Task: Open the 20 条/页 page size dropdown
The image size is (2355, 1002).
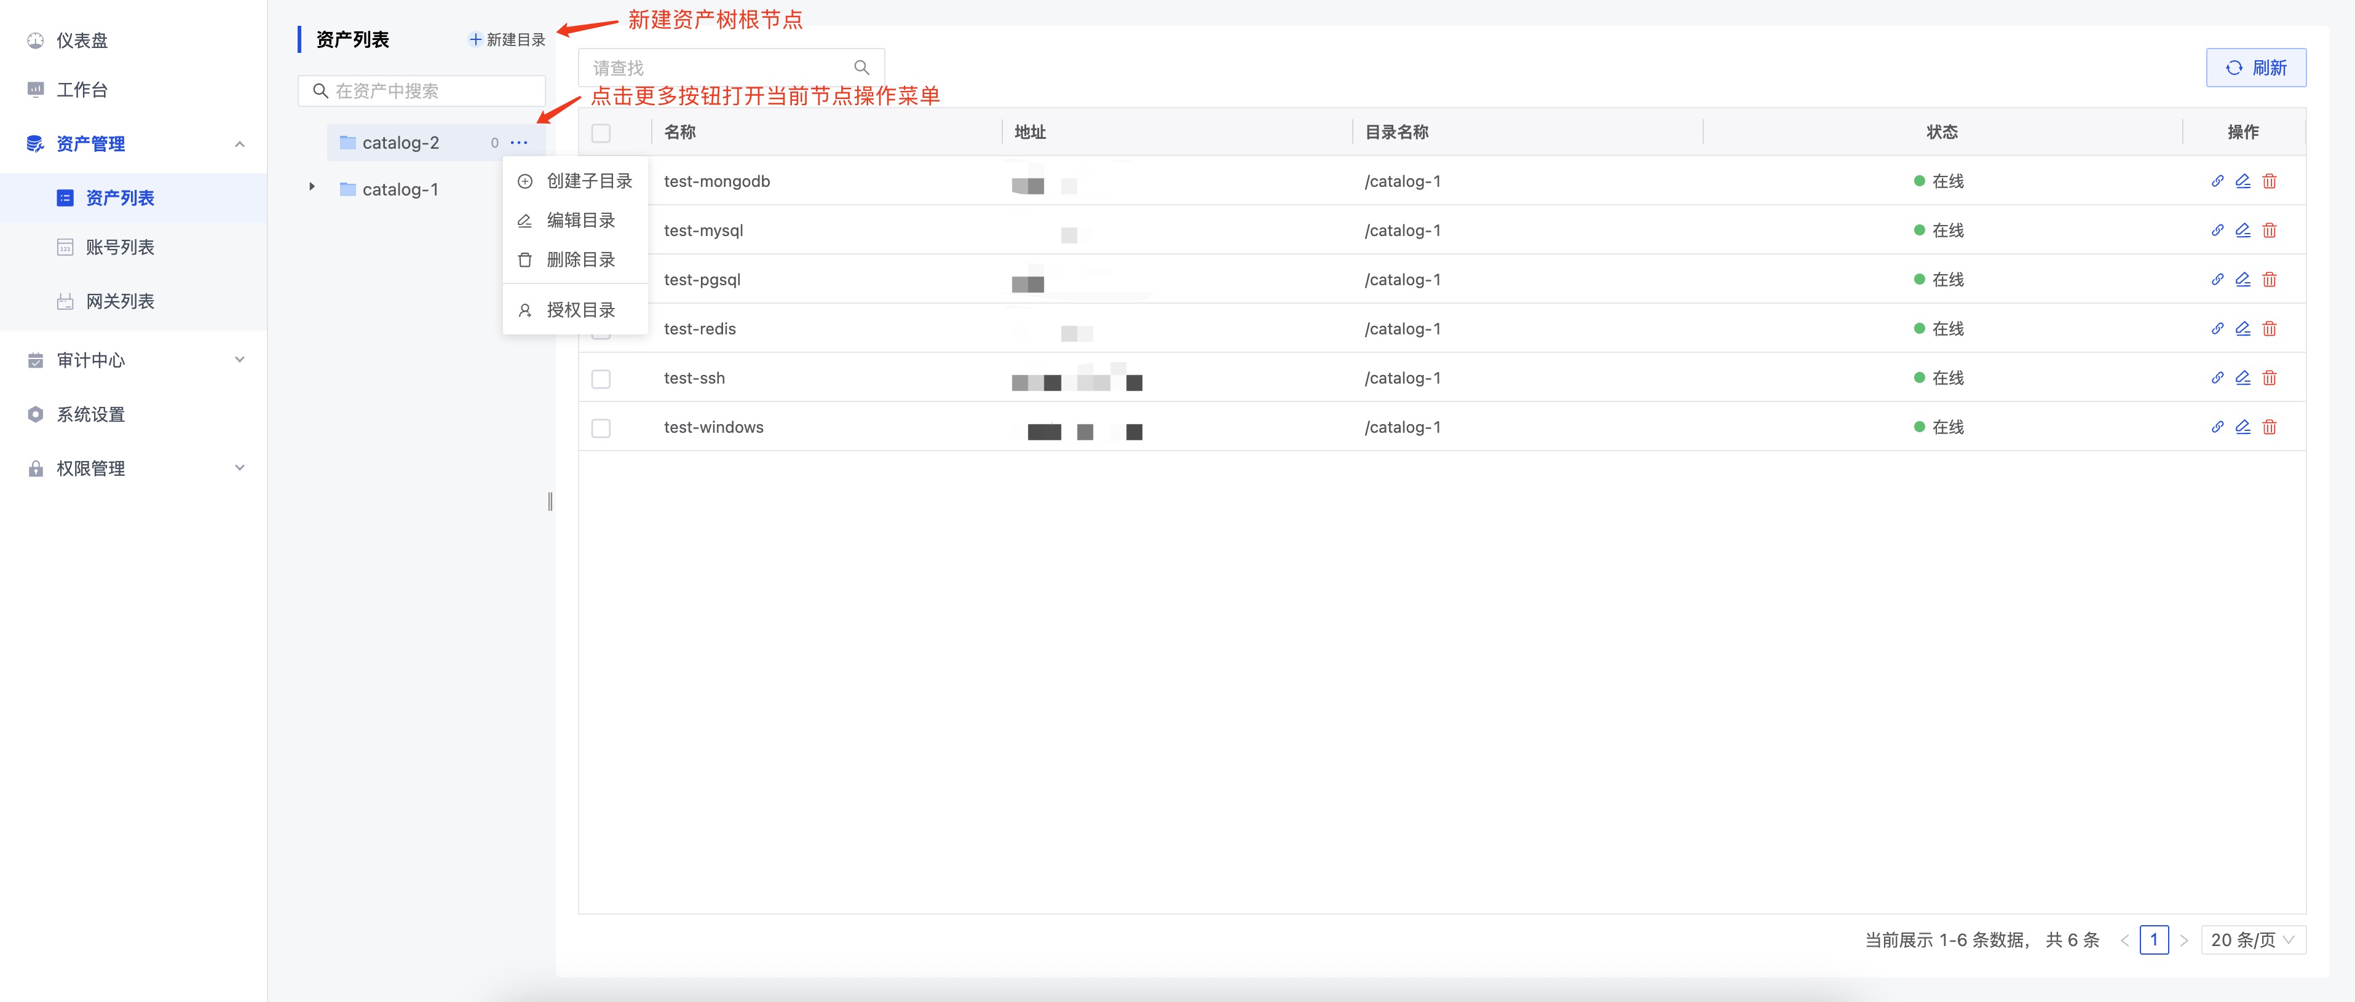Action: pos(2252,940)
